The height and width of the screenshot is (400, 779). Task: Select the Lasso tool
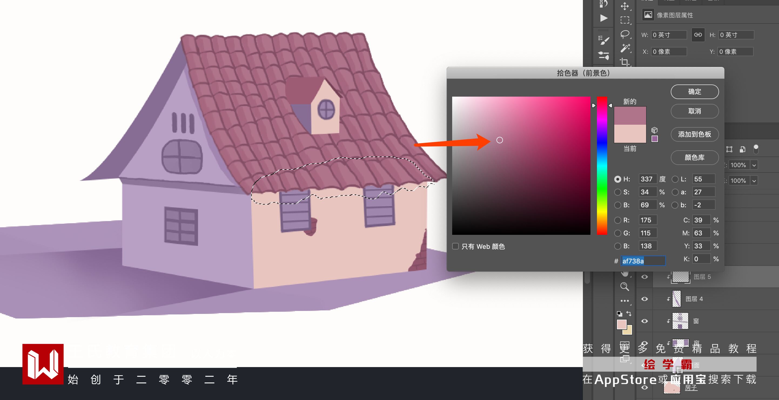click(x=625, y=34)
